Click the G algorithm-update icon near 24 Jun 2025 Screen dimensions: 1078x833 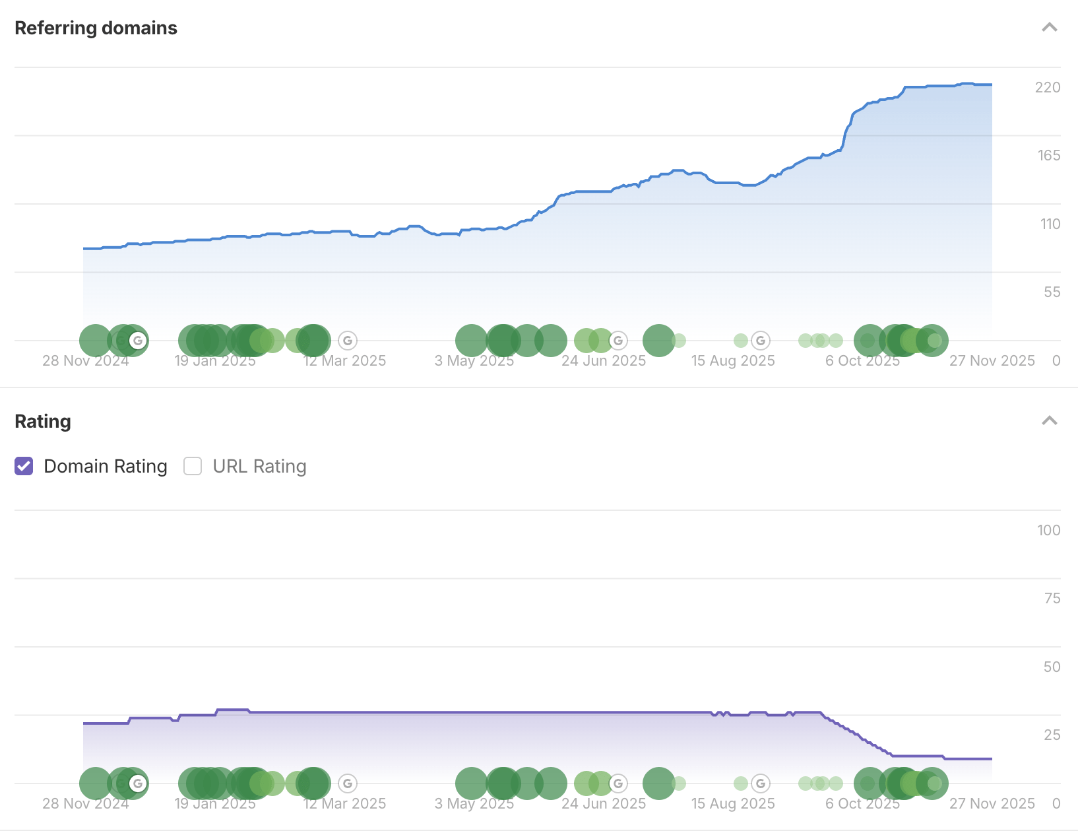(x=618, y=341)
